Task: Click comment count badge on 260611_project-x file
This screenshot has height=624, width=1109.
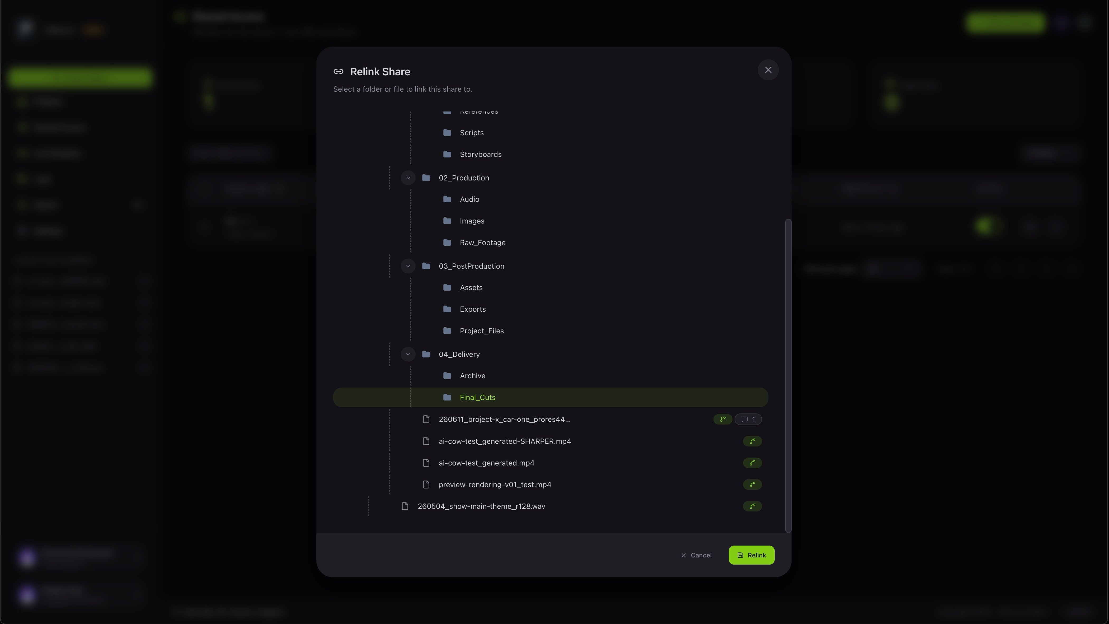Action: tap(748, 420)
